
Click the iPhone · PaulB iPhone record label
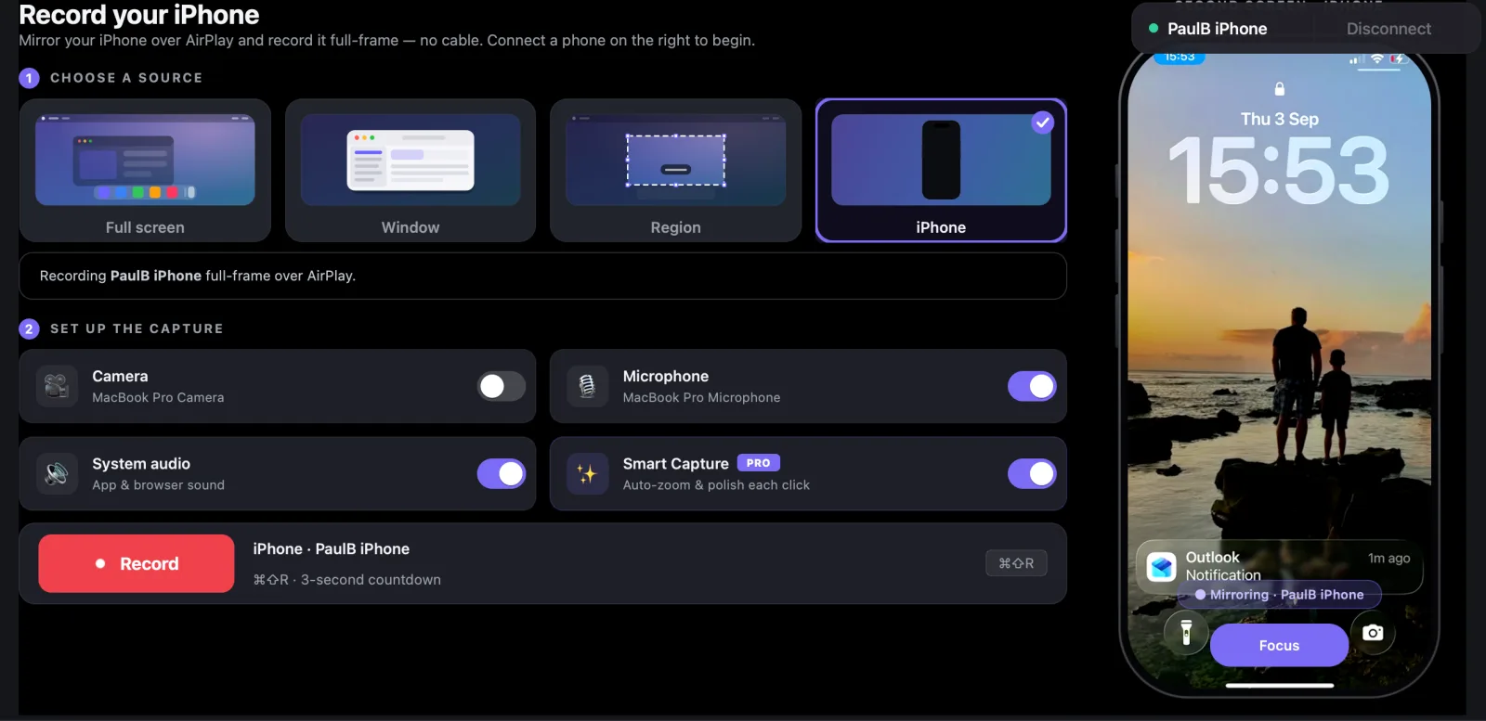tap(331, 548)
